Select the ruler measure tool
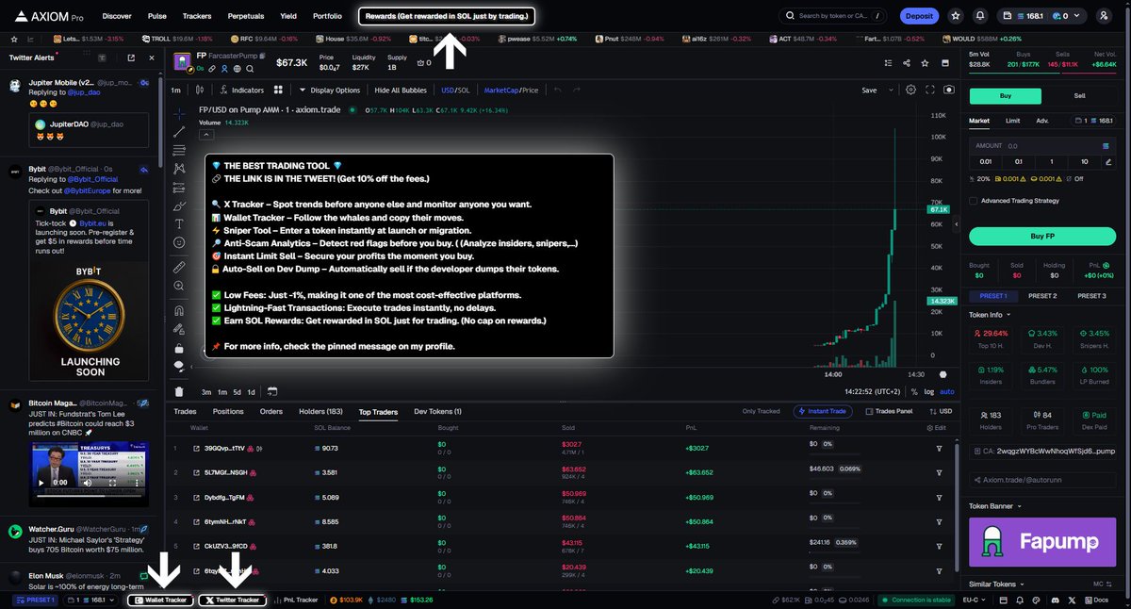The height and width of the screenshot is (609, 1131). [x=179, y=268]
